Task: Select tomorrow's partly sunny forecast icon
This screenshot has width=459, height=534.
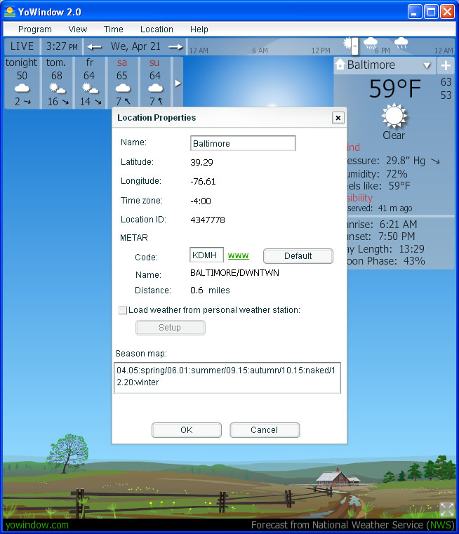Action: point(57,88)
